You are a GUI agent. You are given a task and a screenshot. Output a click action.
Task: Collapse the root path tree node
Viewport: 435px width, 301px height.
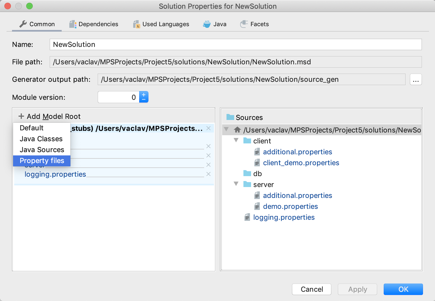tap(226, 130)
